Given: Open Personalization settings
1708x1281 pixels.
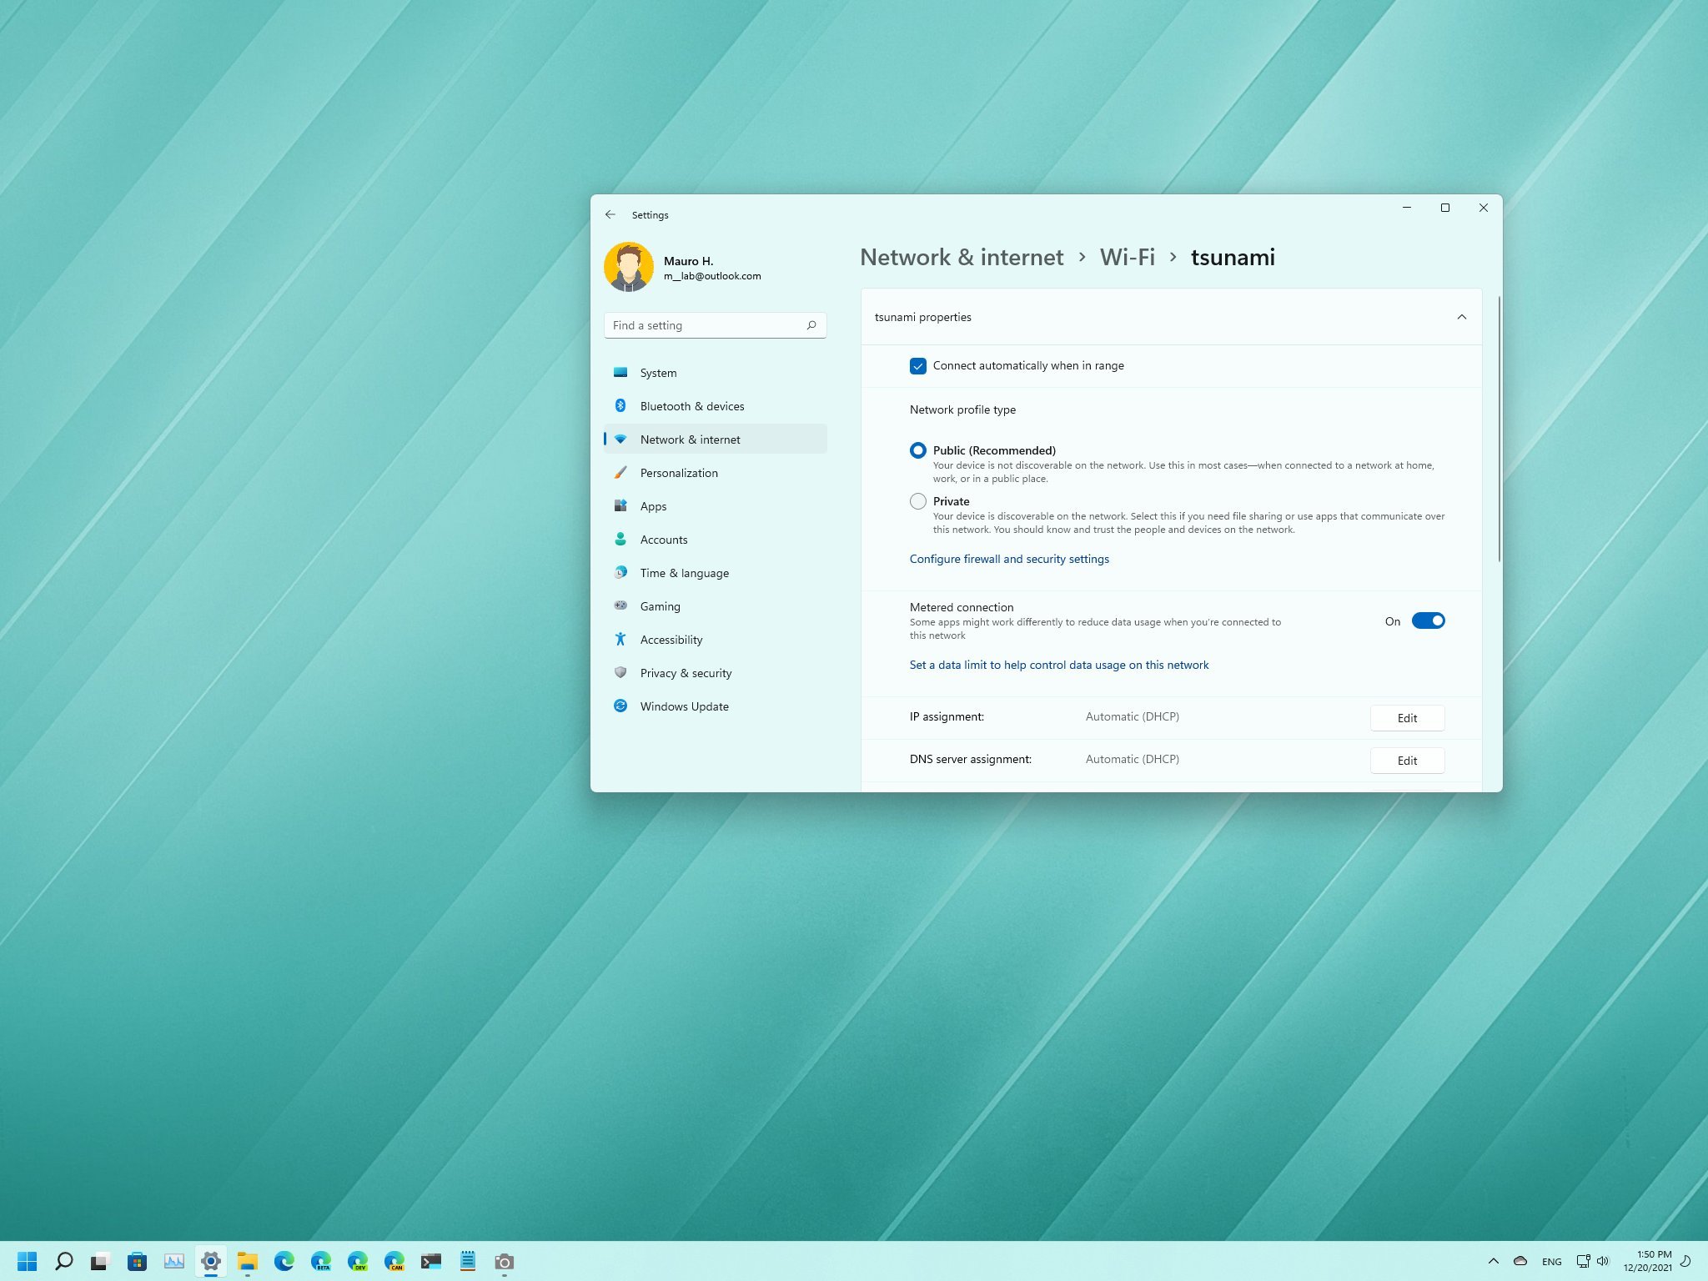Looking at the screenshot, I should tap(678, 472).
